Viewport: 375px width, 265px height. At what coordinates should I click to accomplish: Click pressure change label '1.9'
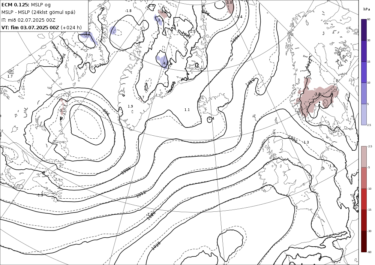click(130, 106)
